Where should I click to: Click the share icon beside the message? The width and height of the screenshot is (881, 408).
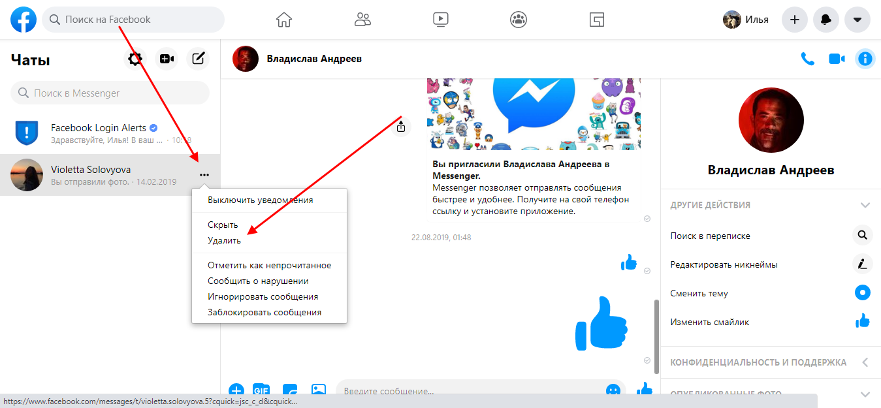401,127
